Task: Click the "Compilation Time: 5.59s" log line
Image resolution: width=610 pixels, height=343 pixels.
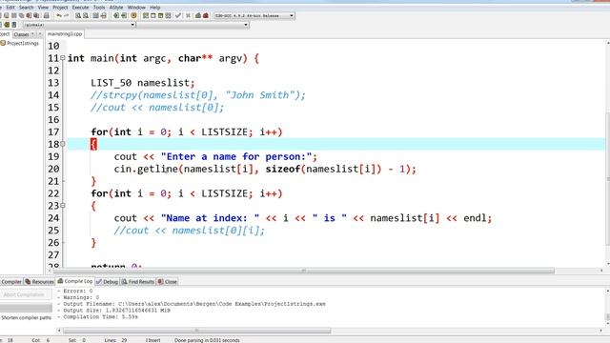Action: pos(97,317)
